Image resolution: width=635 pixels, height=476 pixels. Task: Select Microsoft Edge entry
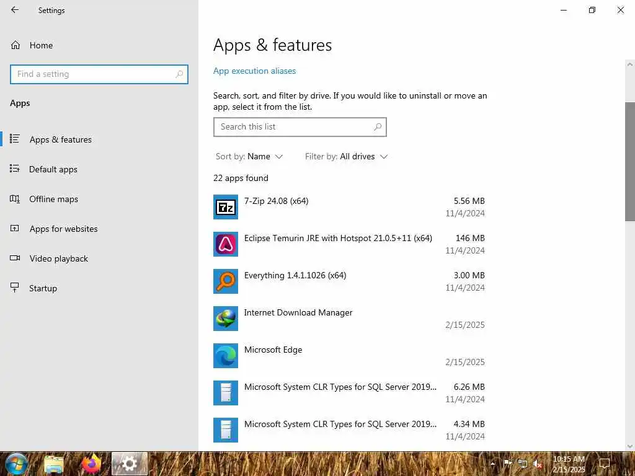point(349,356)
